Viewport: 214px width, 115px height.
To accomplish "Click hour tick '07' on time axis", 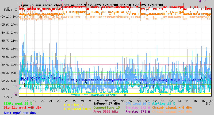I will point(131,101).
